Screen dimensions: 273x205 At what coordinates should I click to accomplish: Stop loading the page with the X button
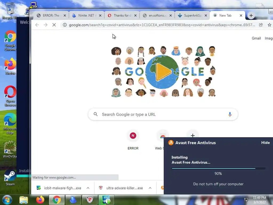coord(54,25)
